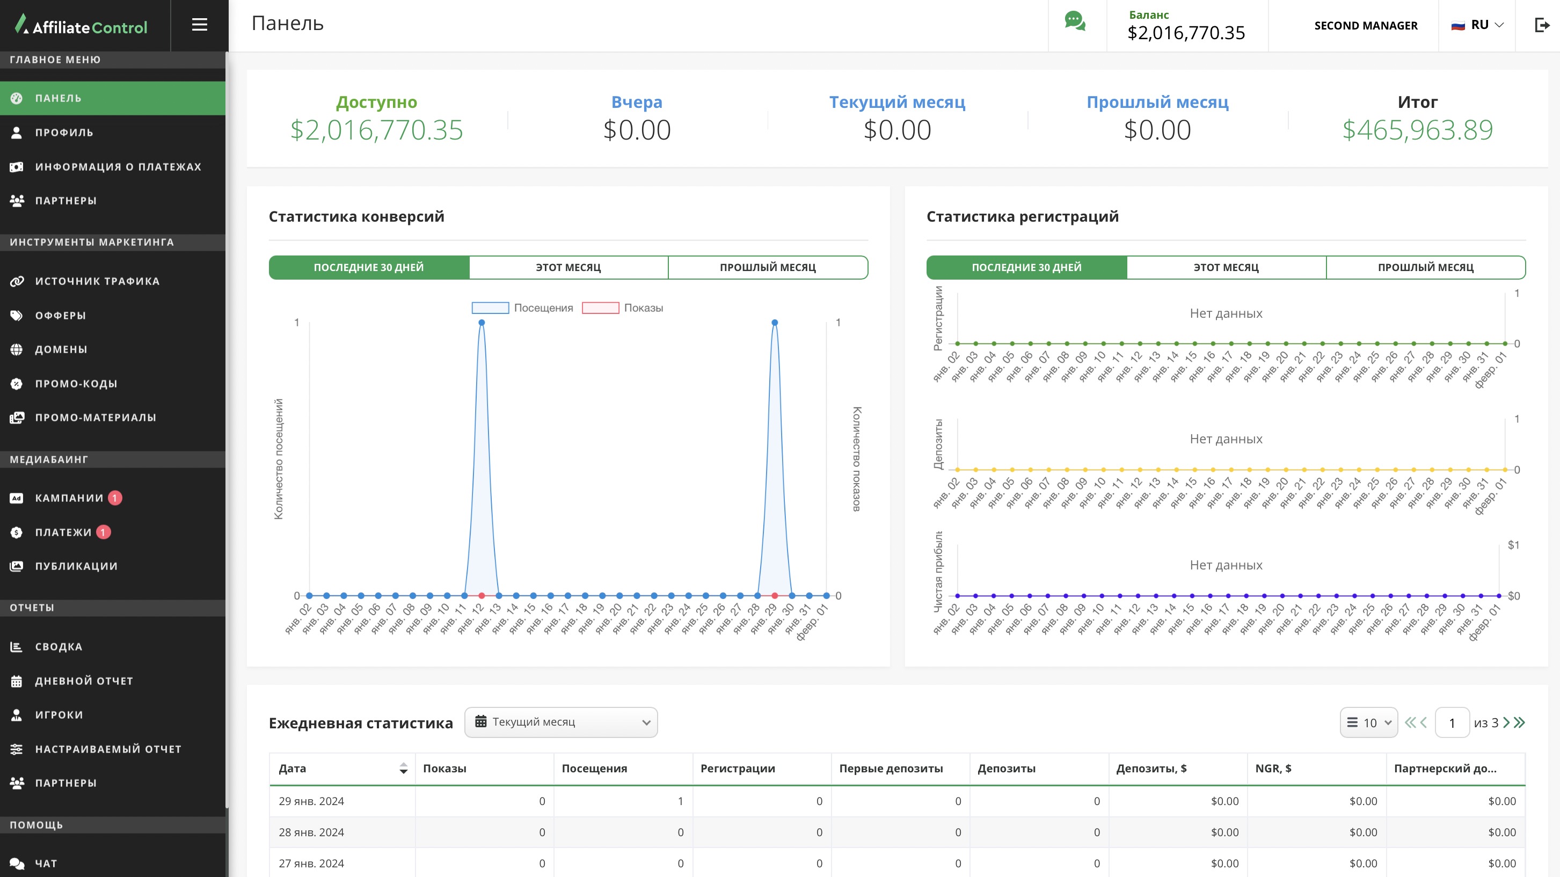Open Campaigns via the Ad icon
Image resolution: width=1560 pixels, height=877 pixels.
click(x=16, y=498)
